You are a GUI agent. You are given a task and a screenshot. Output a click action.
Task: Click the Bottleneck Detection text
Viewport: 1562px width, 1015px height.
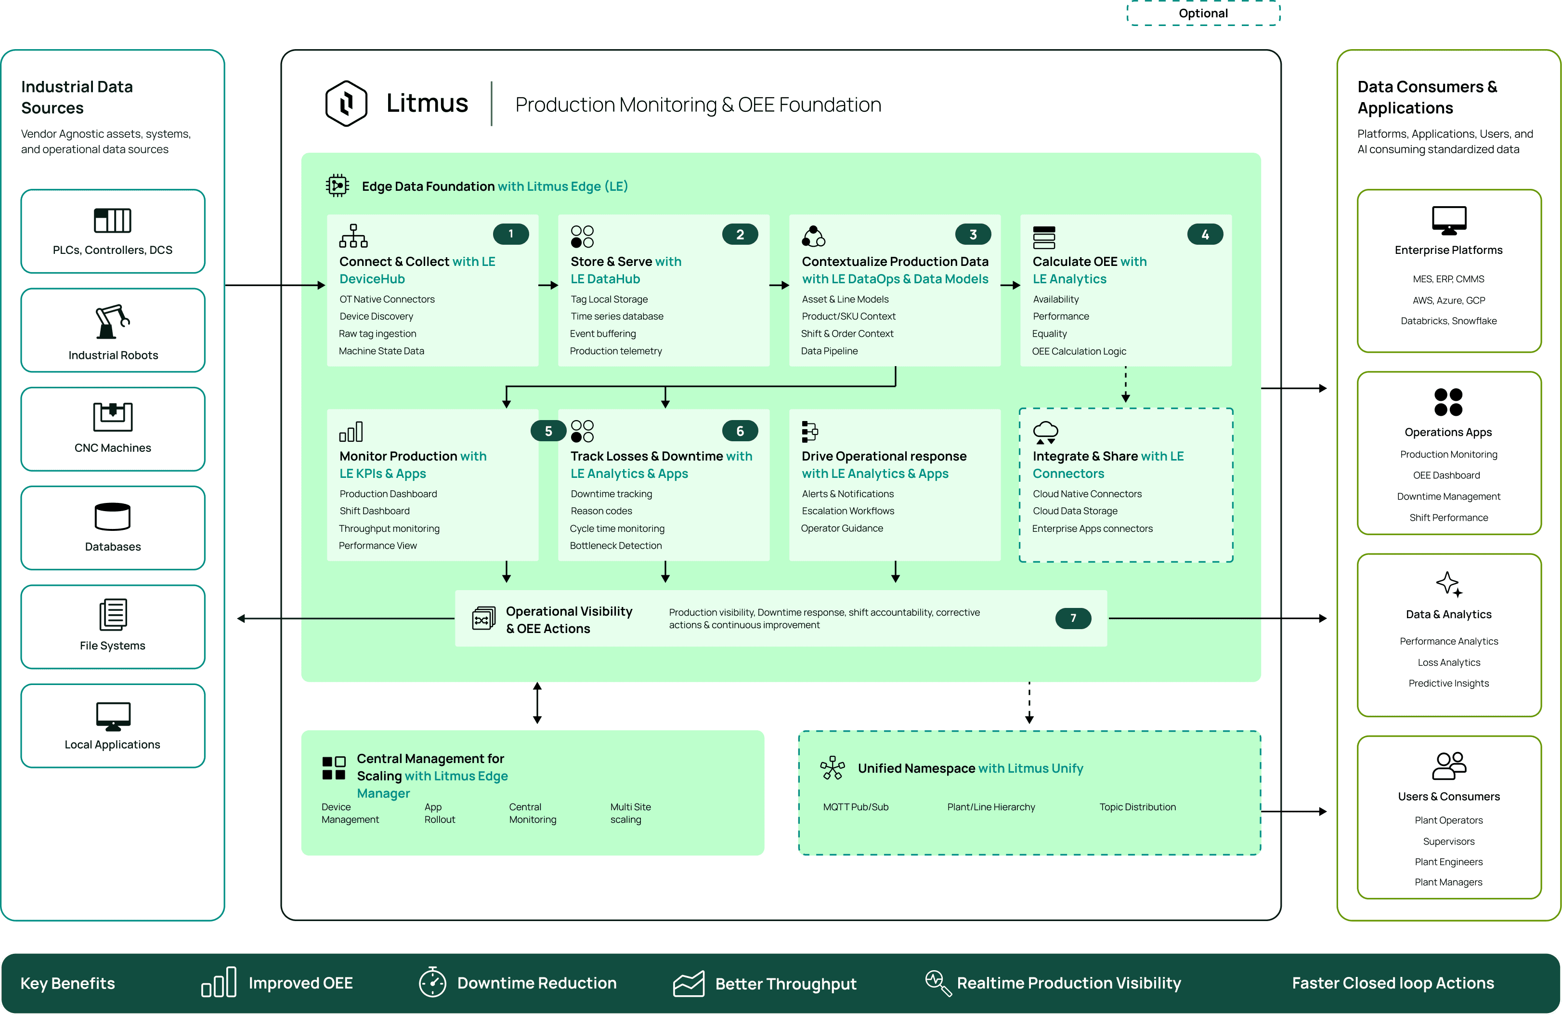tap(616, 546)
